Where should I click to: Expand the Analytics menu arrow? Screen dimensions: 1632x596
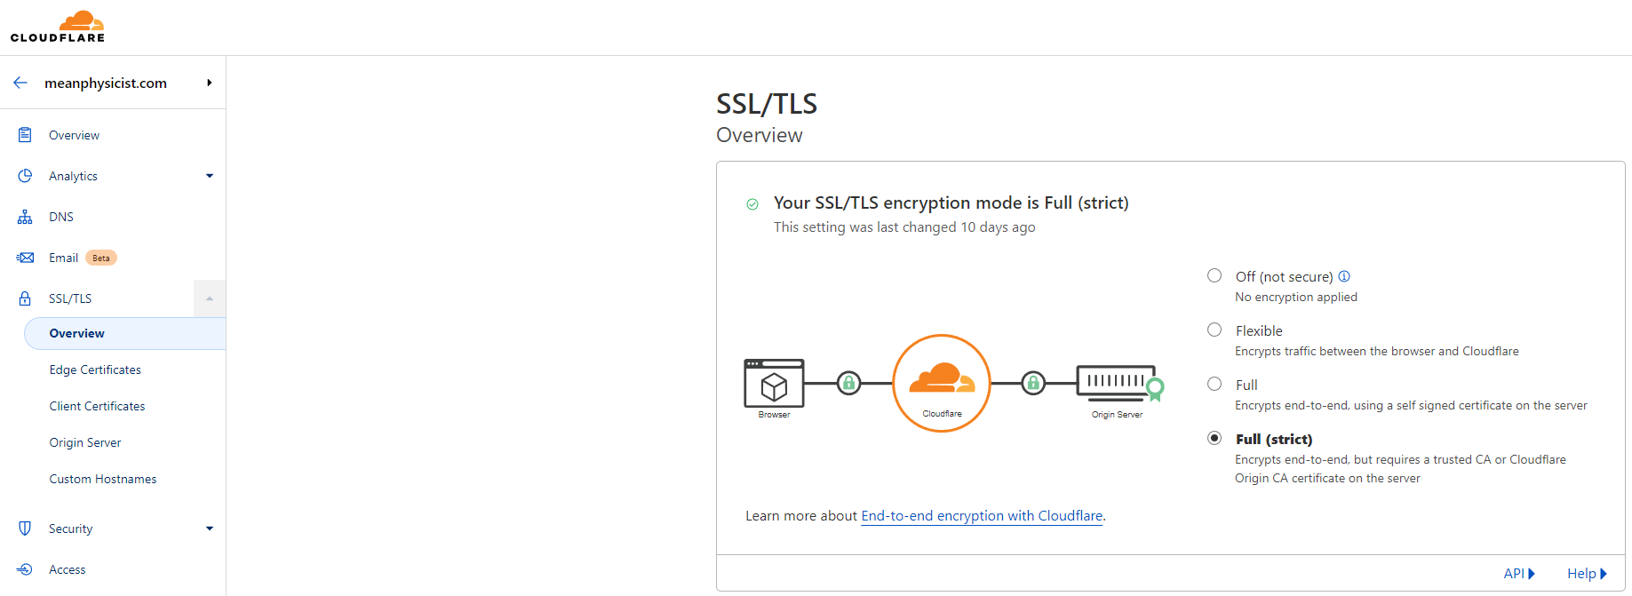(210, 176)
